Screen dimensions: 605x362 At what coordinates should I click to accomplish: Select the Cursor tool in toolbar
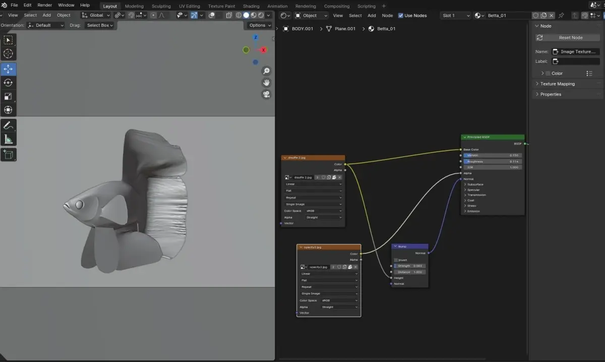[8, 53]
